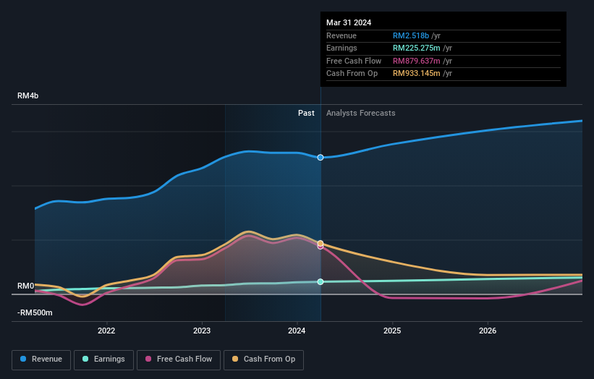Toggle the Cash From Op legend button
Viewport: 594px width, 379px height.
263,359
